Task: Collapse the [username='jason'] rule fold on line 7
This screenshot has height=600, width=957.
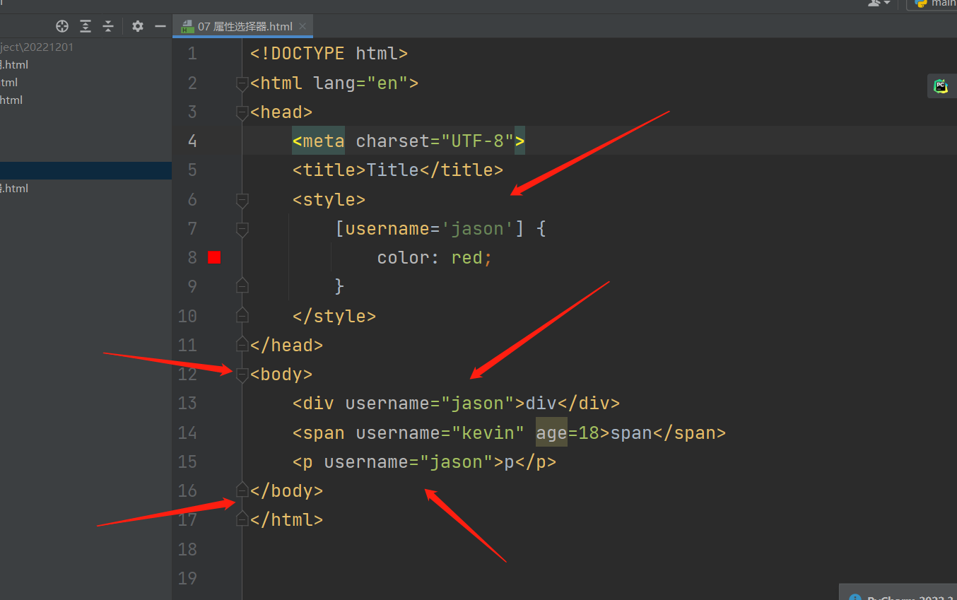Action: 242,229
